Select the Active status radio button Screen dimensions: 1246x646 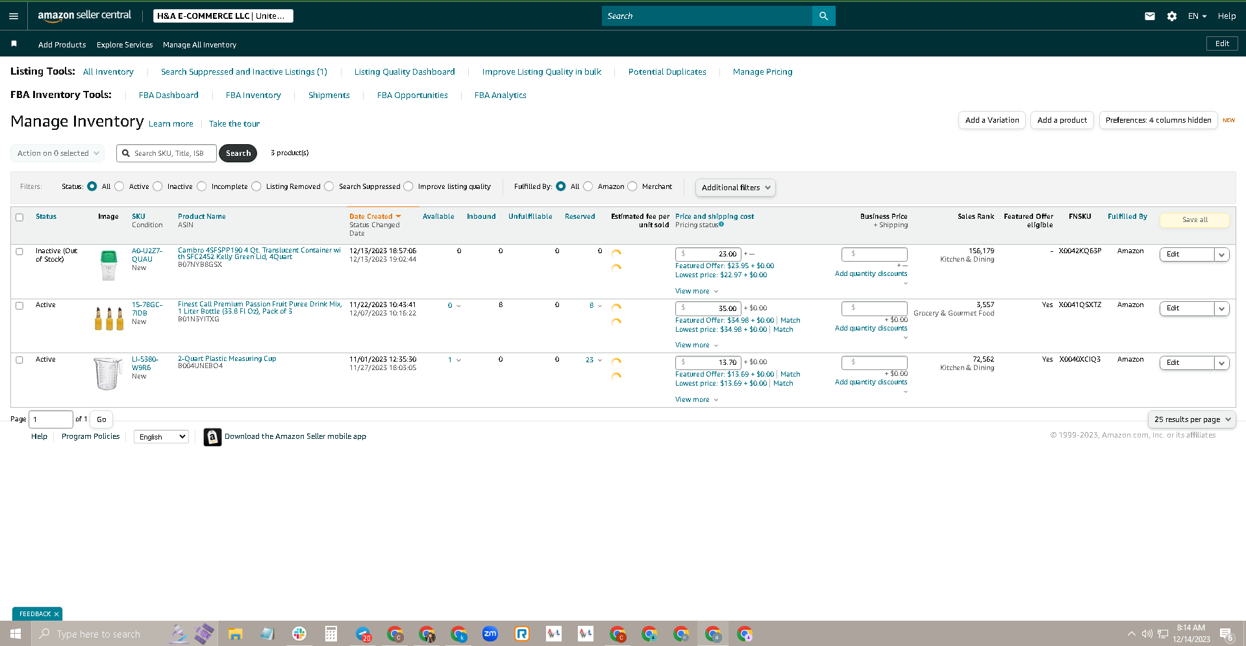[x=119, y=186]
